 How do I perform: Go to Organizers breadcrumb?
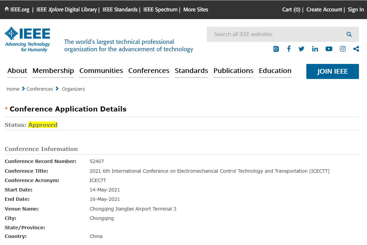[x=73, y=89]
